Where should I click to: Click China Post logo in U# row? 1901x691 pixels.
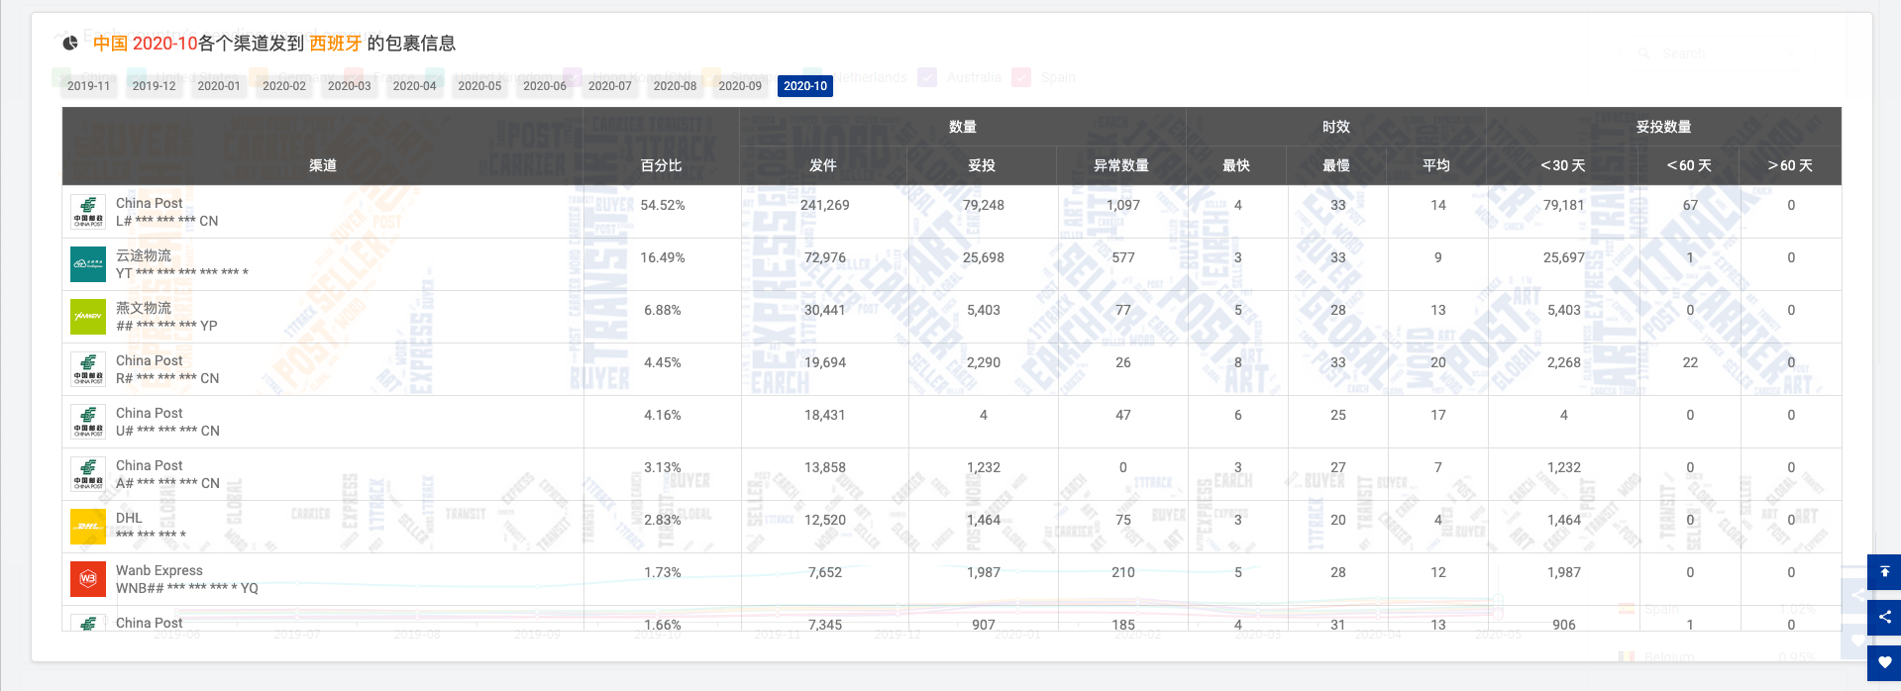point(88,422)
